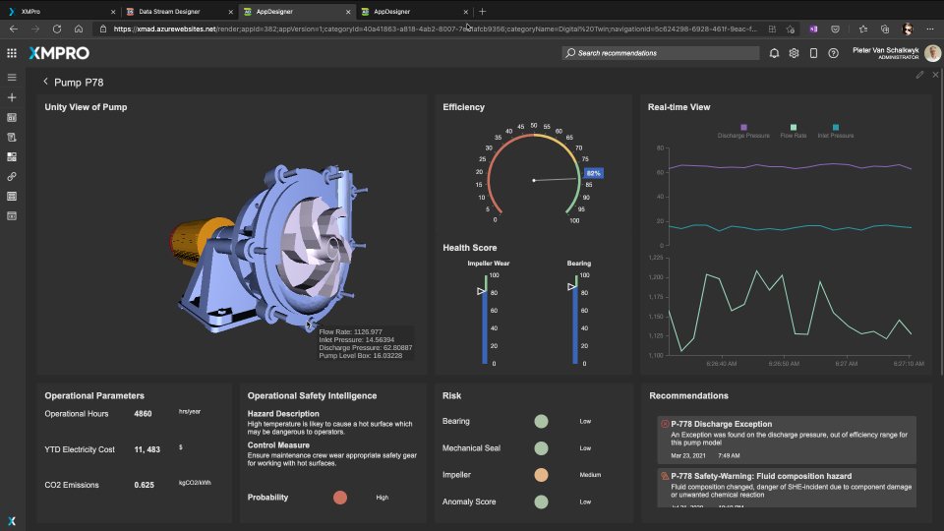Screen dimensions: 944x531
Task: Click the pencil edit icon
Action: [919, 75]
